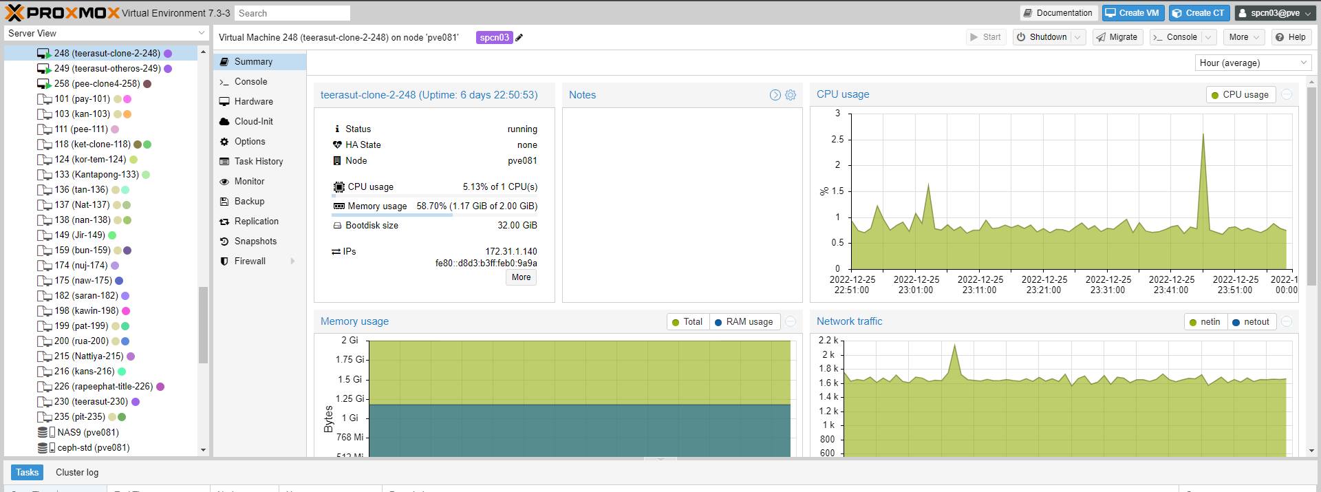Image resolution: width=1321 pixels, height=492 pixels.
Task: Click the Node building icon
Action: pos(337,160)
